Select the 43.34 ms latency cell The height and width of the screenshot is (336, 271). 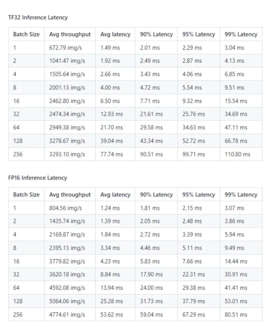(x=151, y=141)
